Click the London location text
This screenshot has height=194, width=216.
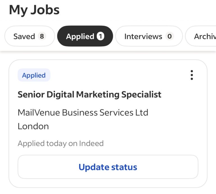(33, 126)
